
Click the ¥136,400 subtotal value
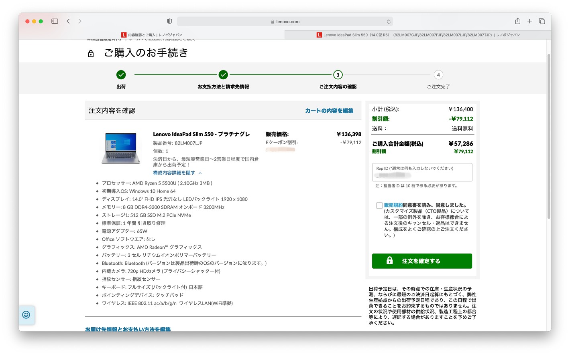(x=461, y=109)
